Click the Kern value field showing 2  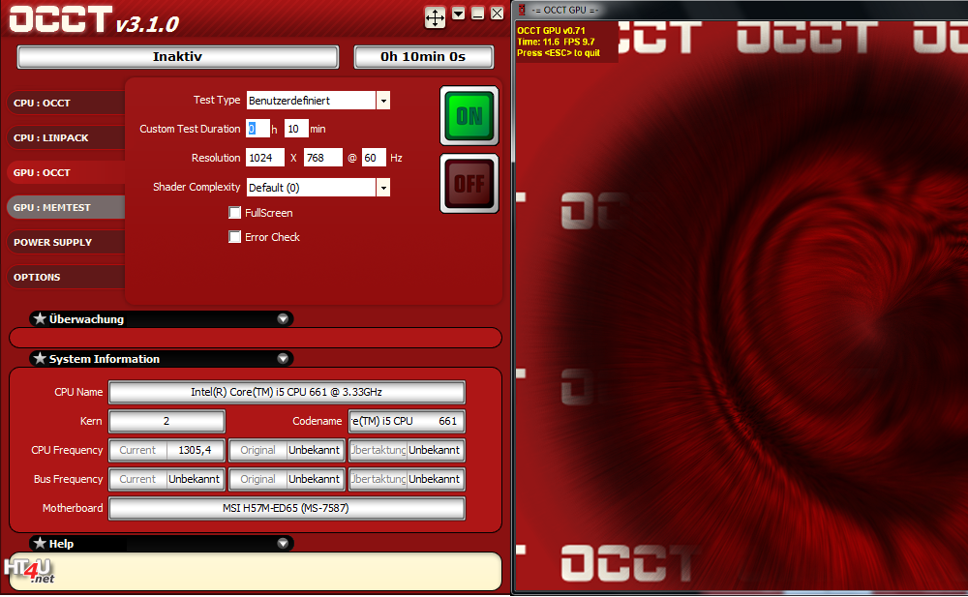tap(166, 421)
